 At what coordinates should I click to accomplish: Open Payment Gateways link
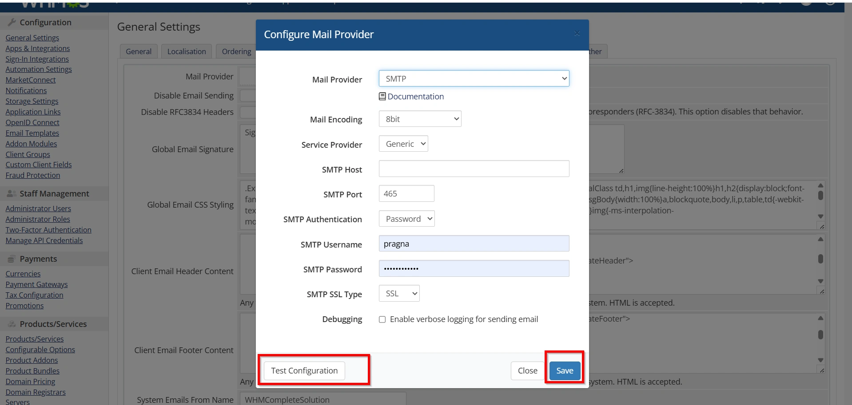[x=36, y=284]
